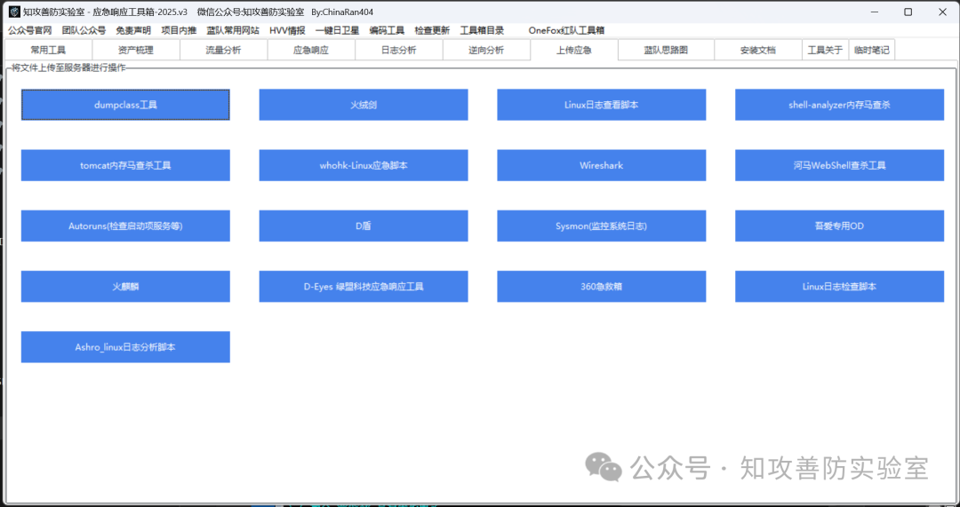Switch to the 工具关于 tab
960x507 pixels.
tap(825, 50)
